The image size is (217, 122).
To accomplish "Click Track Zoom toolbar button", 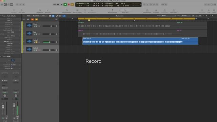I will click(x=22, y=11).
